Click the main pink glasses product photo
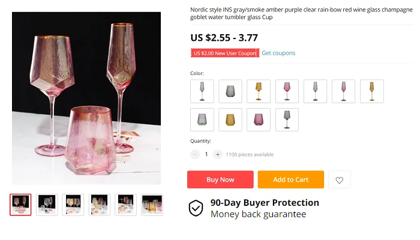The height and width of the screenshot is (240, 420). point(86,98)
